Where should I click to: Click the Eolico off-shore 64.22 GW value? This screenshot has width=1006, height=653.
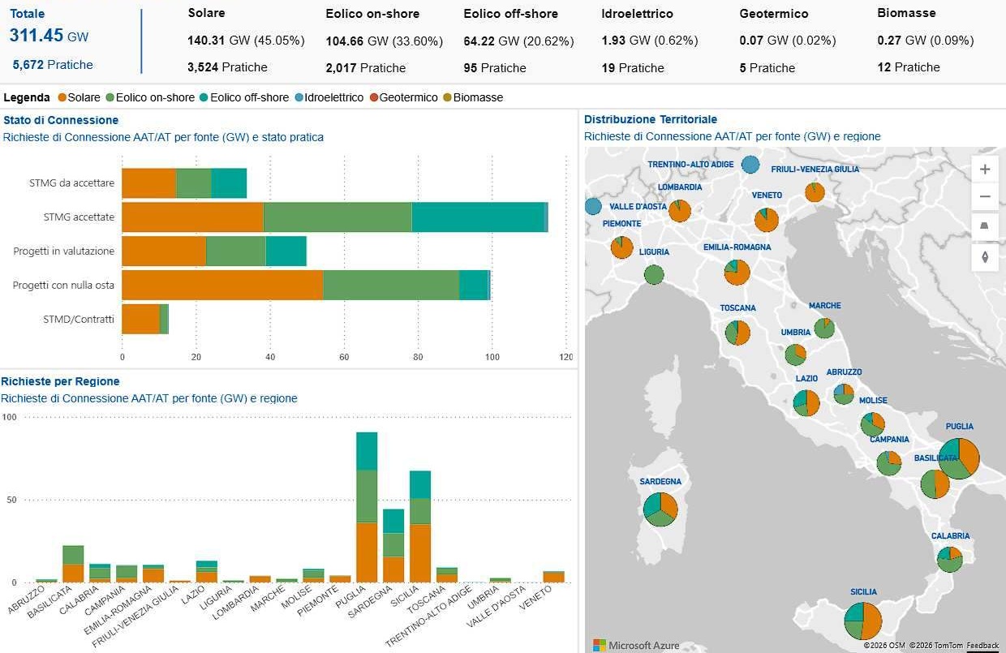(519, 41)
